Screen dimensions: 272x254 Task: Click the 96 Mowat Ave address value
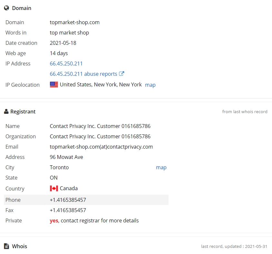[66, 157]
